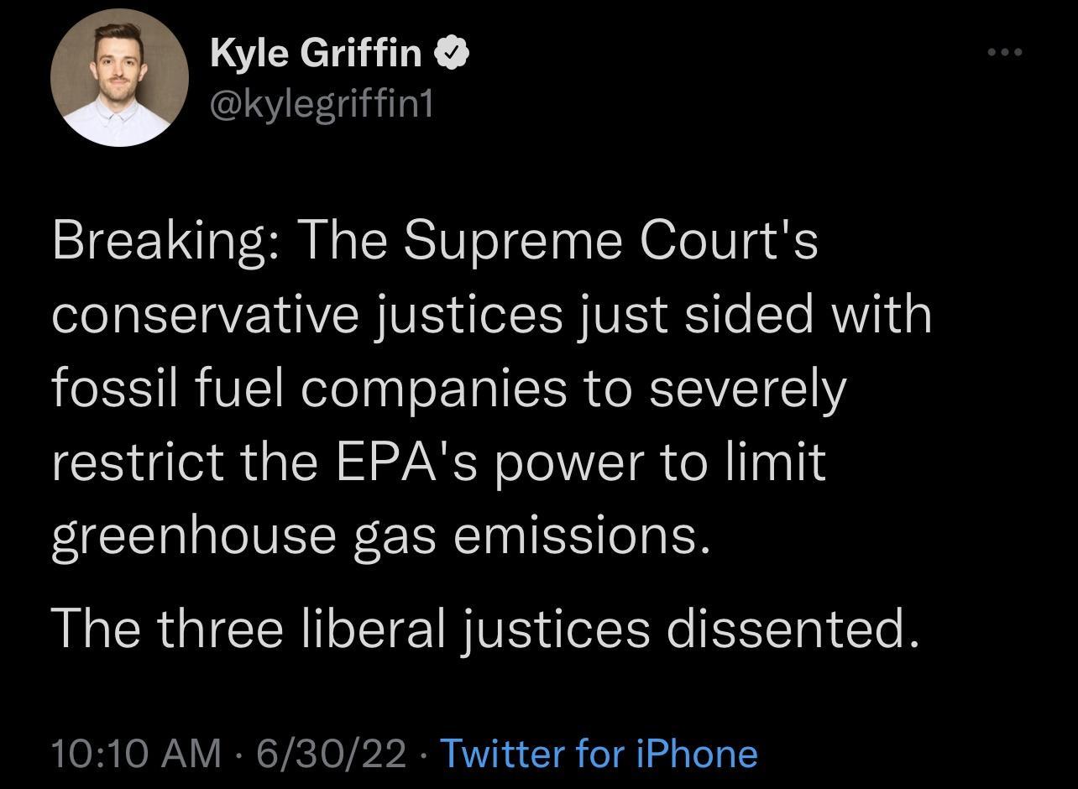Viewport: 1078px width, 789px height.
Task: Click the verified account badge beside the name
Action: click(x=453, y=51)
